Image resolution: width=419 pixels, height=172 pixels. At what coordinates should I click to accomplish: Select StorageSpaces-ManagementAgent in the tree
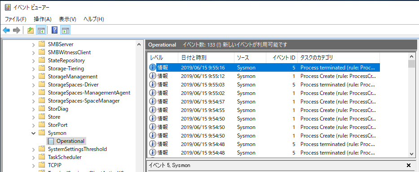pyautogui.click(x=89, y=93)
